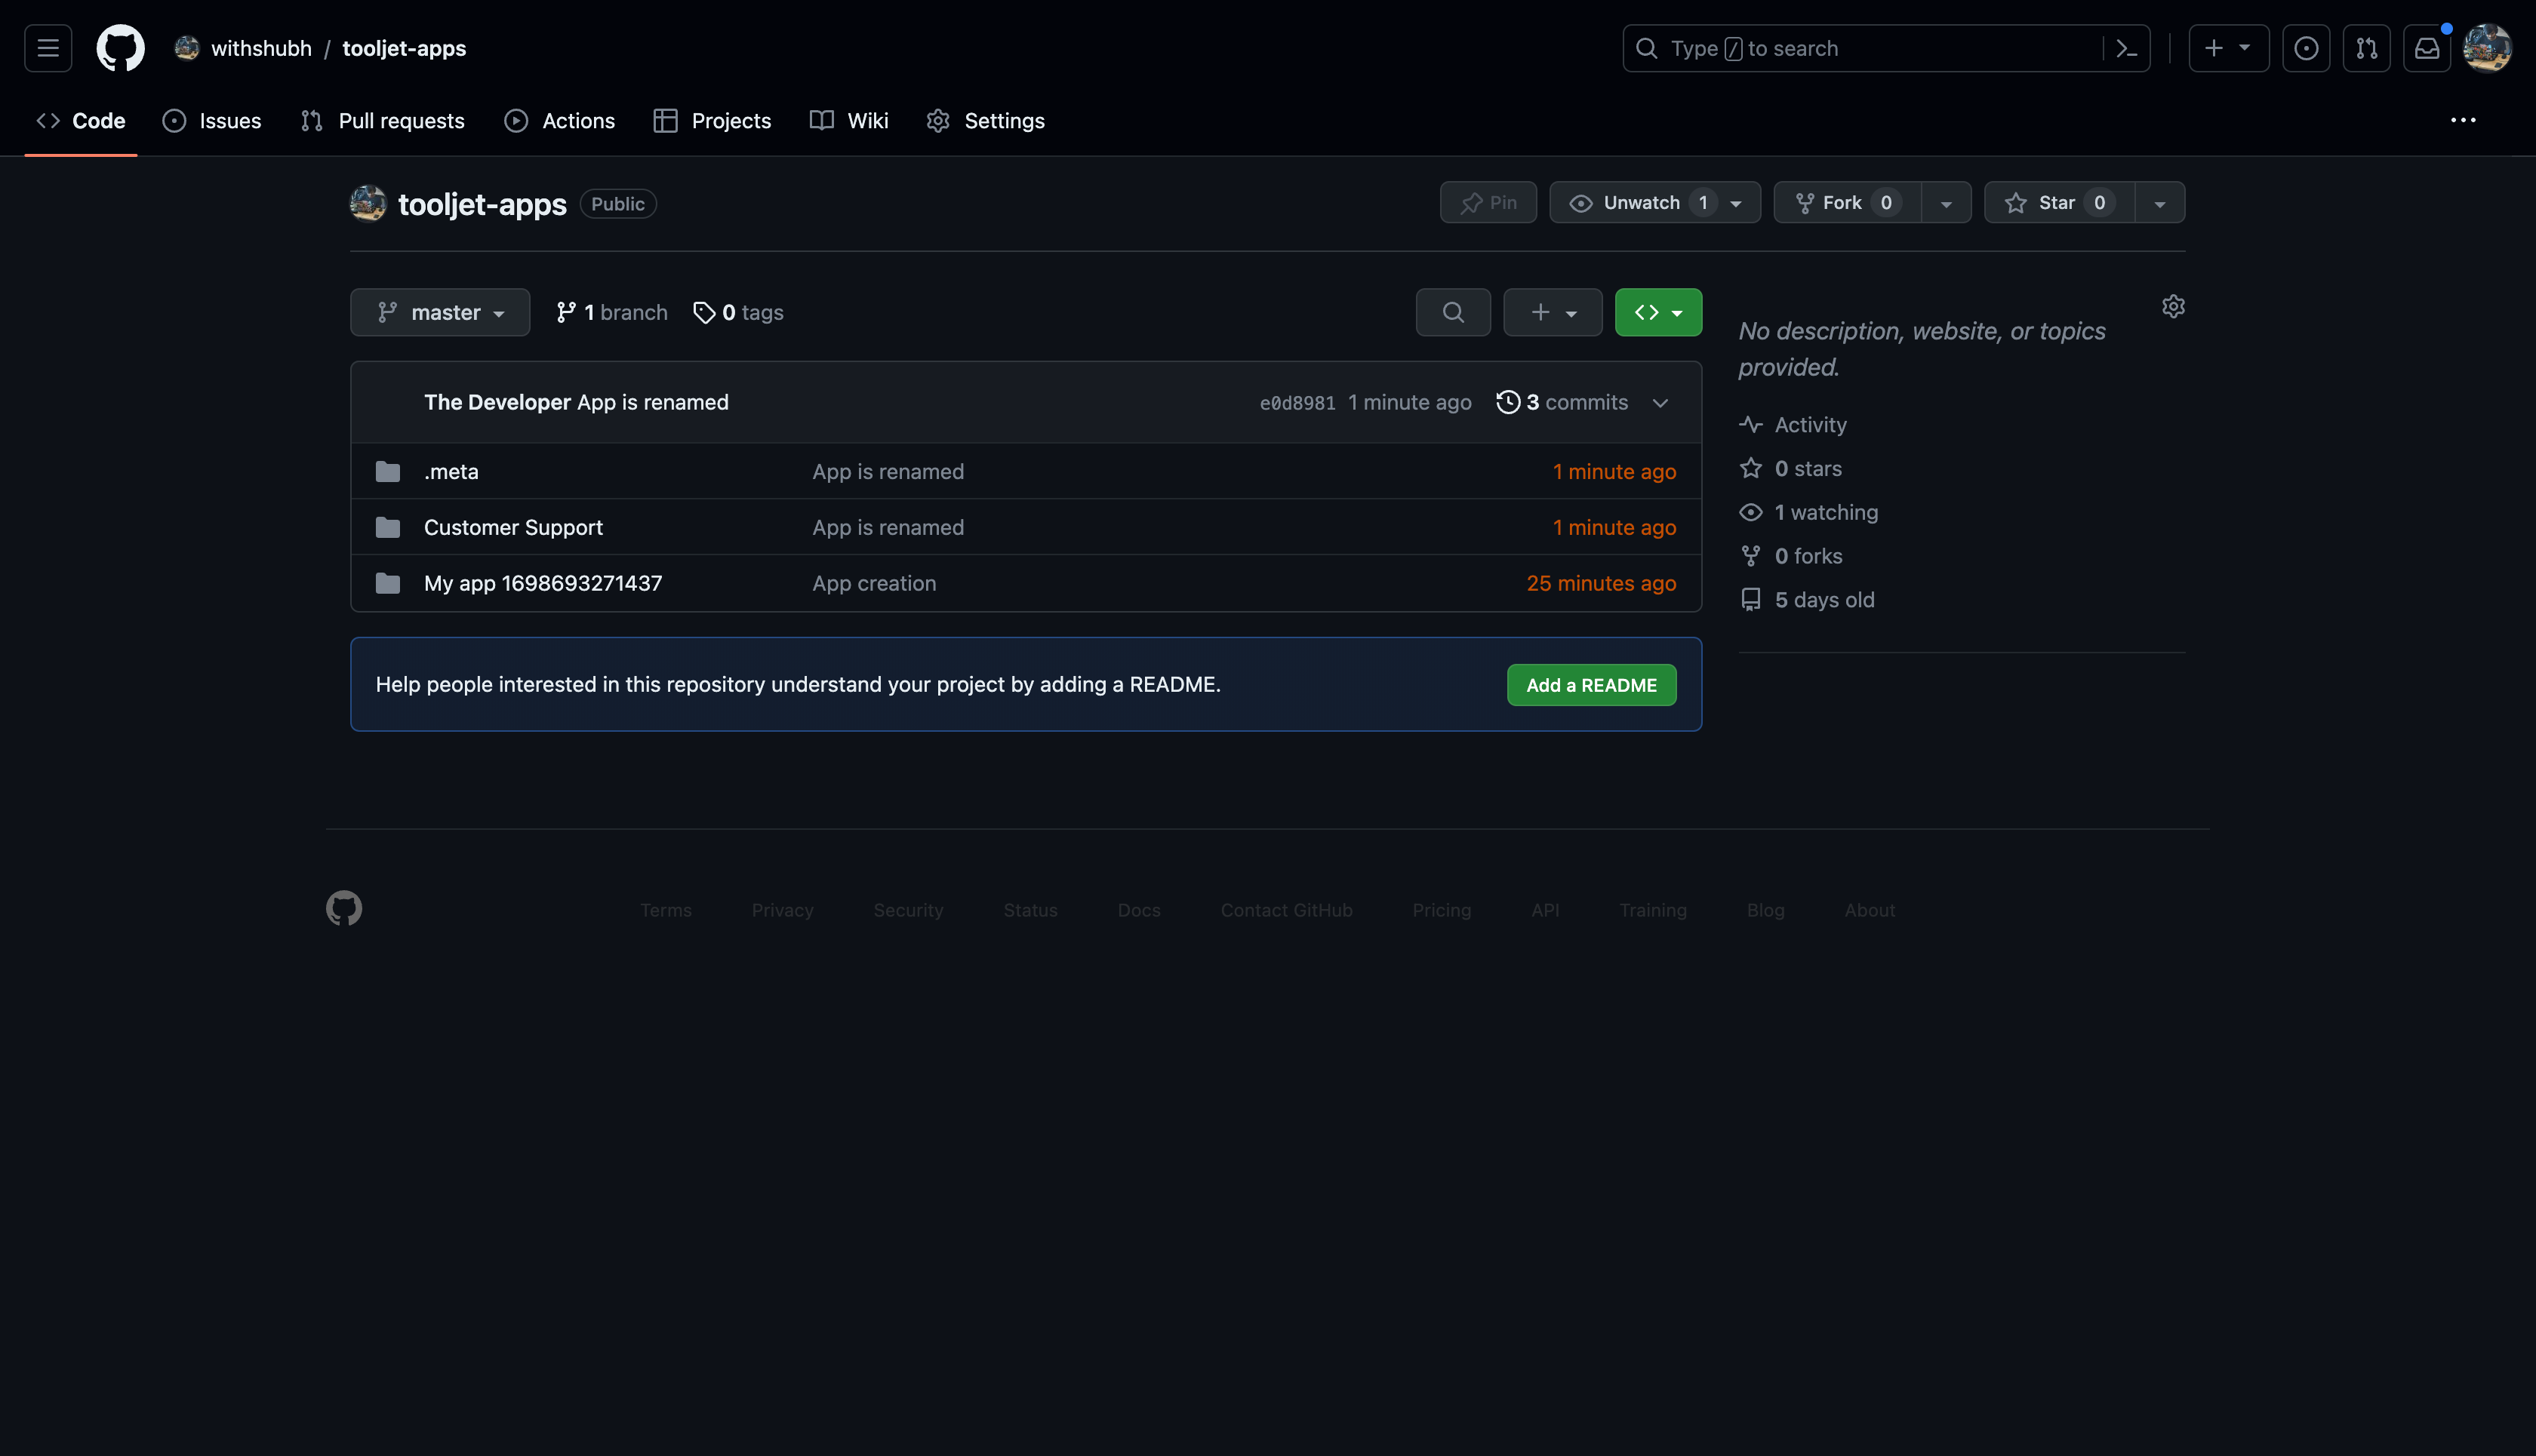
Task: Expand the green Code dropdown
Action: 1657,312
